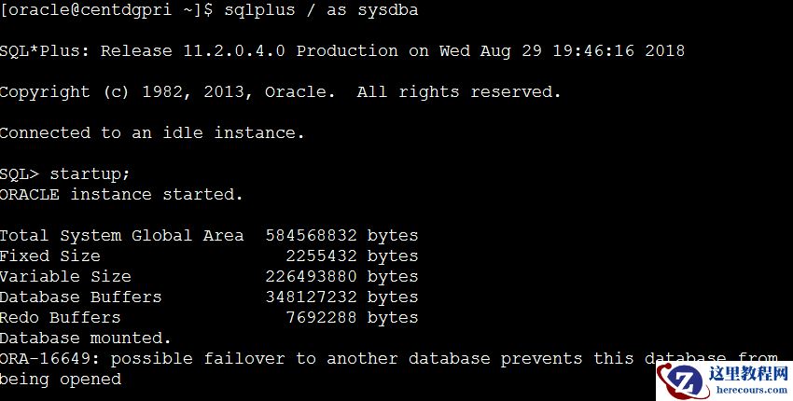Click the "being opened" text on last line

61,380
